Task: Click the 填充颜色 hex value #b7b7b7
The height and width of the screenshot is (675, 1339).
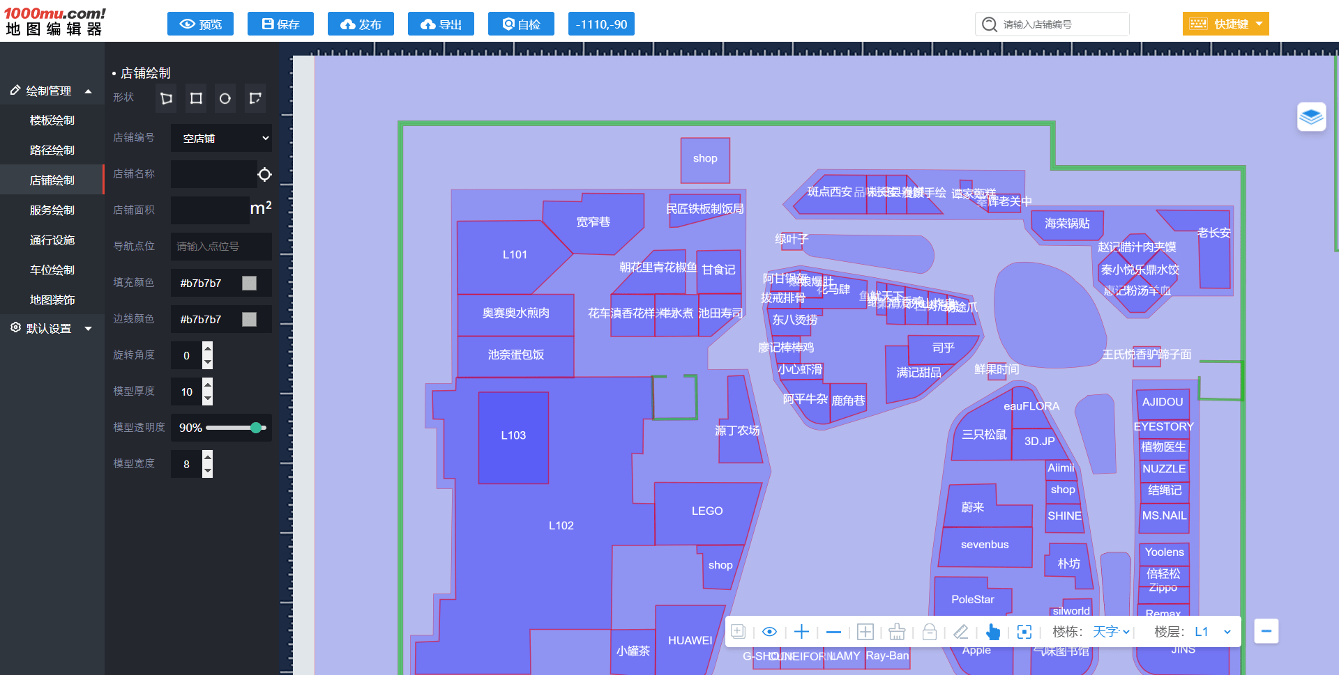Action: coord(201,283)
